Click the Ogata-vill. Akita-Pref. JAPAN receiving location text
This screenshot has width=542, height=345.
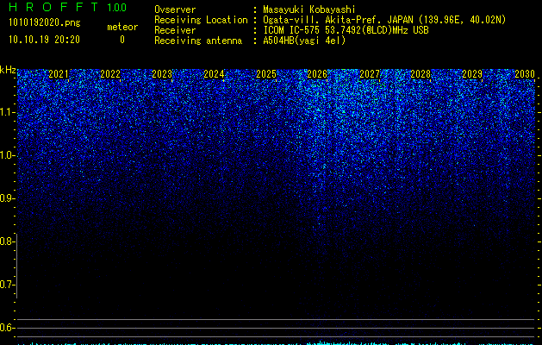(x=384, y=20)
